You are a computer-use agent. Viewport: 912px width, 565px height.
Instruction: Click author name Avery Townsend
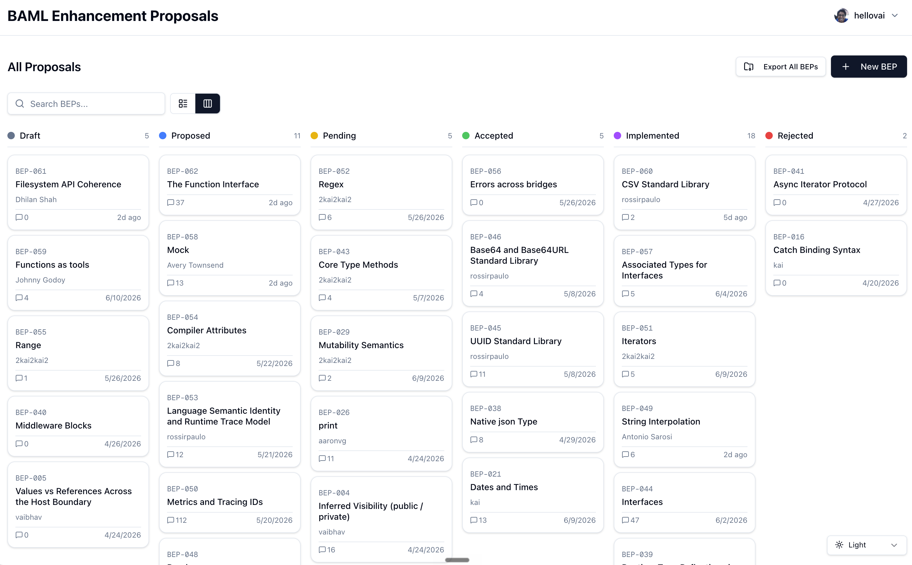195,265
